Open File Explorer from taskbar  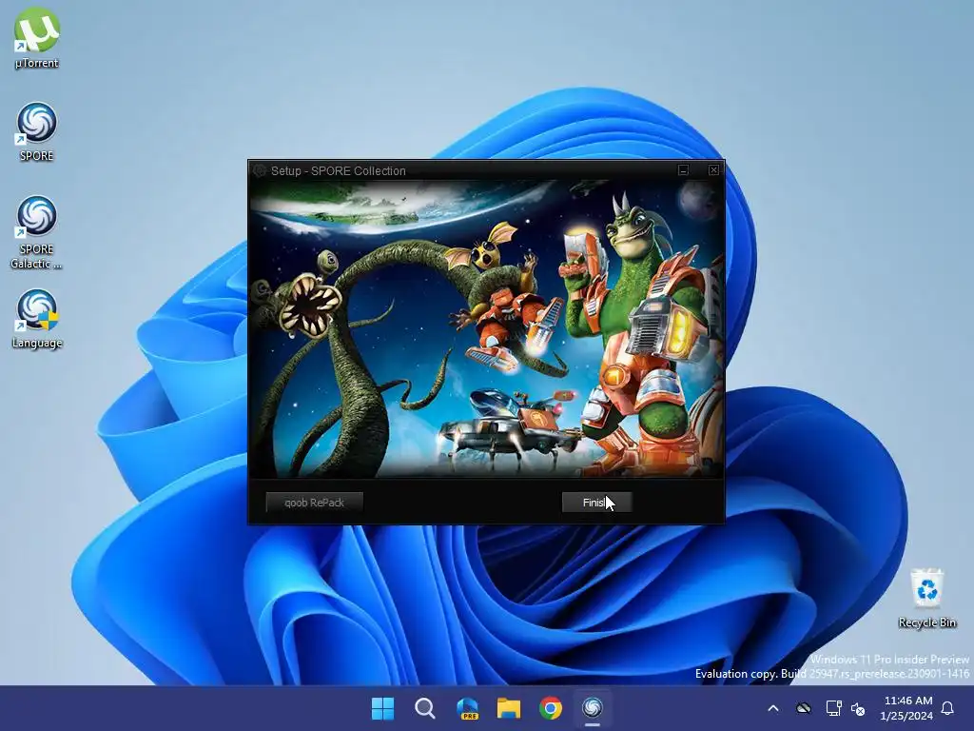(509, 708)
